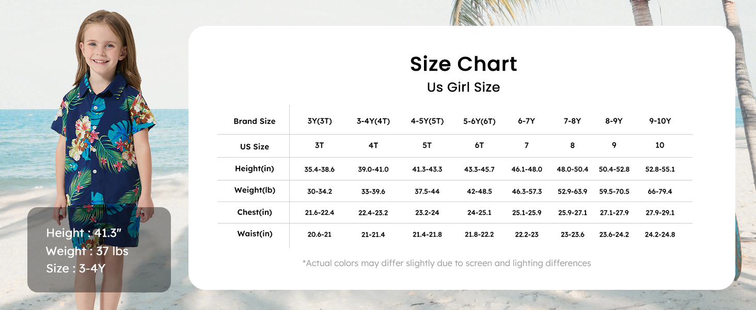Click the actual colors disclaimer note
This screenshot has width=756, height=310.
(x=446, y=263)
